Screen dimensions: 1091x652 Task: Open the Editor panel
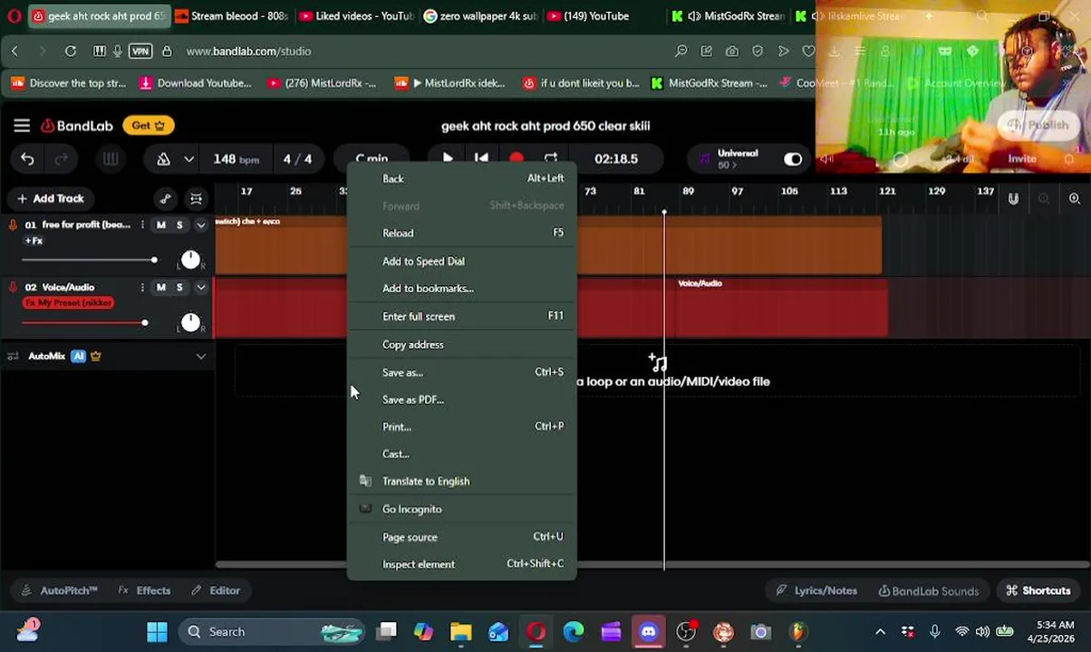(x=216, y=590)
